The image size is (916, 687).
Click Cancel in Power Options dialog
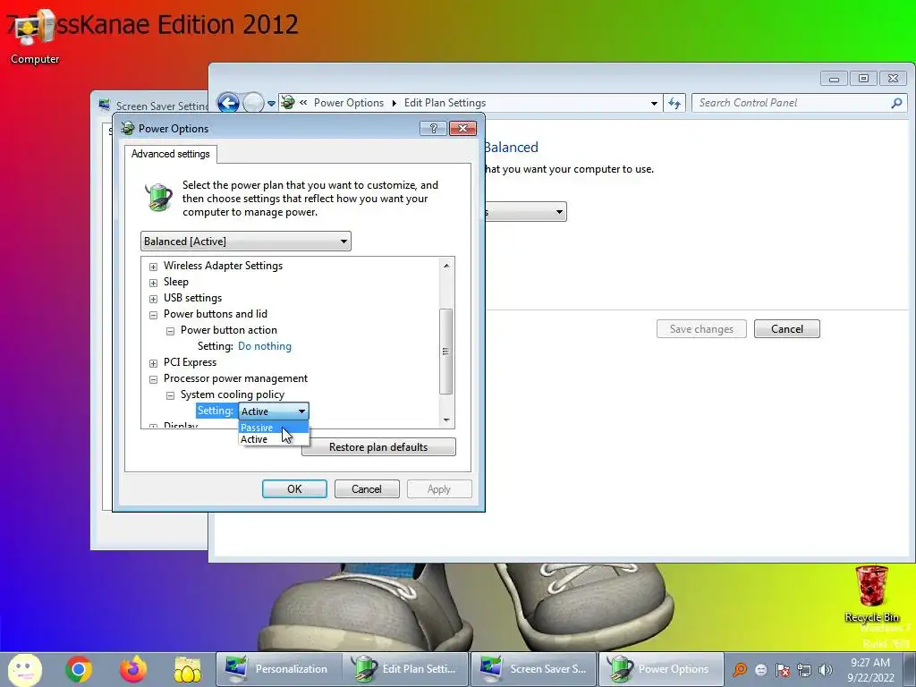tap(366, 489)
